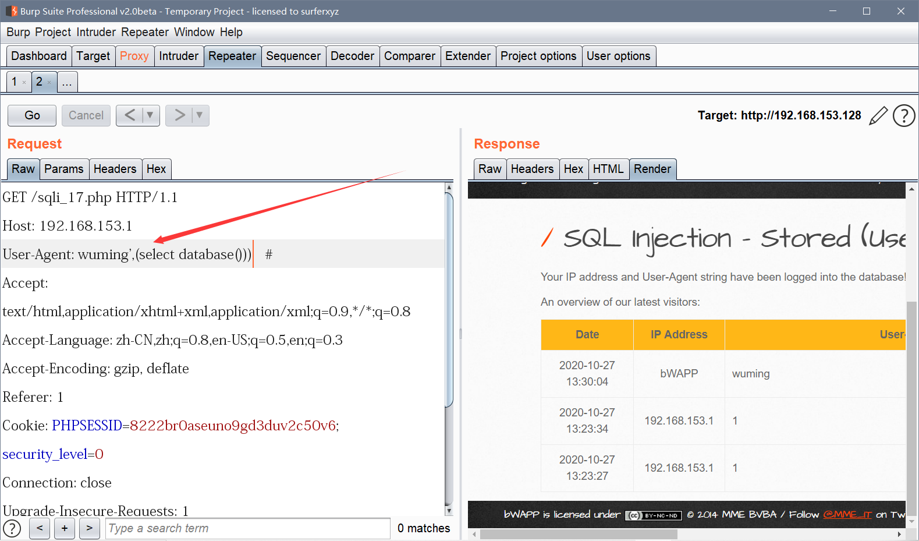Switch to the Target tab

[x=93, y=56]
